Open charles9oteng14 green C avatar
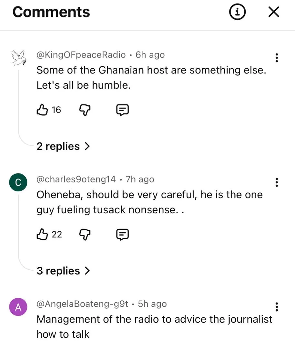The width and height of the screenshot is (295, 348). coord(18,182)
